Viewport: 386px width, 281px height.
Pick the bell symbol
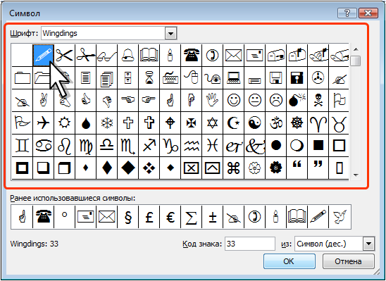point(127,56)
